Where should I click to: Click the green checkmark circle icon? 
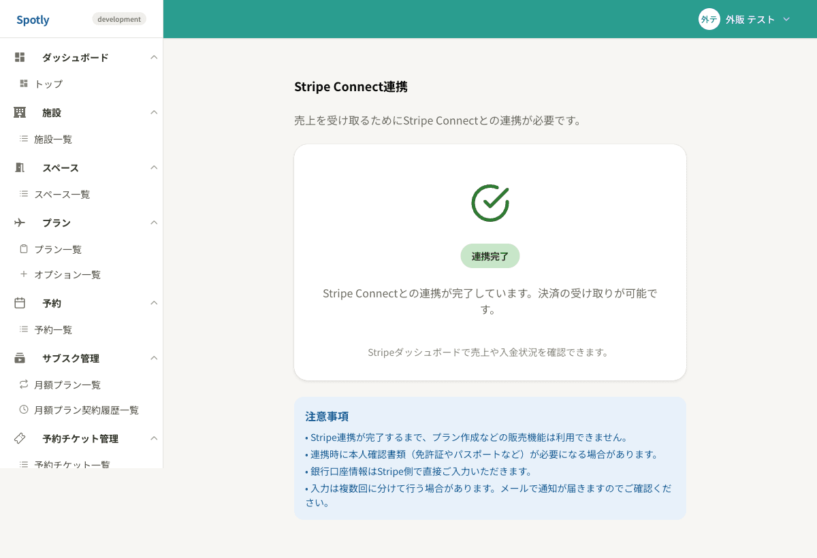click(x=490, y=203)
